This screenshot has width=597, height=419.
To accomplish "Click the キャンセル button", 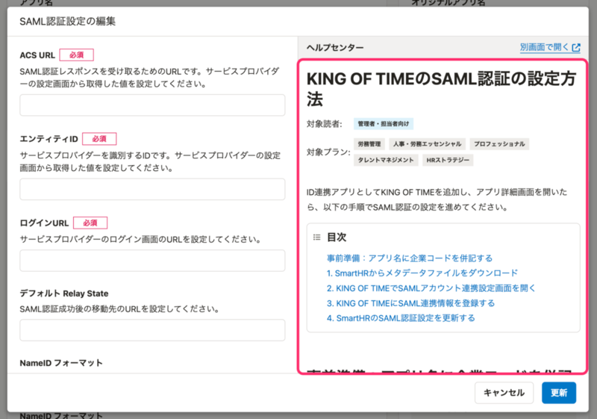I will tap(504, 393).
